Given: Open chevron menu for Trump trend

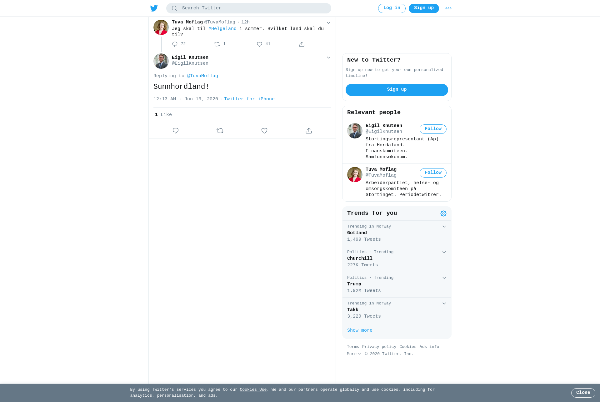Looking at the screenshot, I should pyautogui.click(x=444, y=278).
